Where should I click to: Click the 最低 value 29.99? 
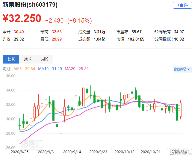click(57, 39)
